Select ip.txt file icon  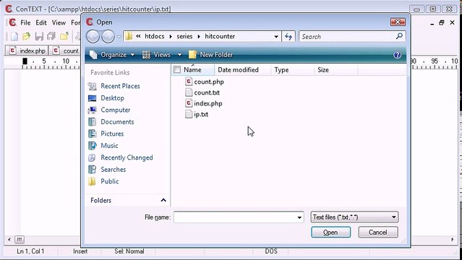189,114
